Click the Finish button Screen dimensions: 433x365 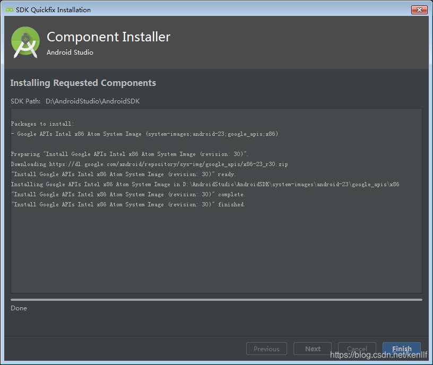pyautogui.click(x=402, y=349)
